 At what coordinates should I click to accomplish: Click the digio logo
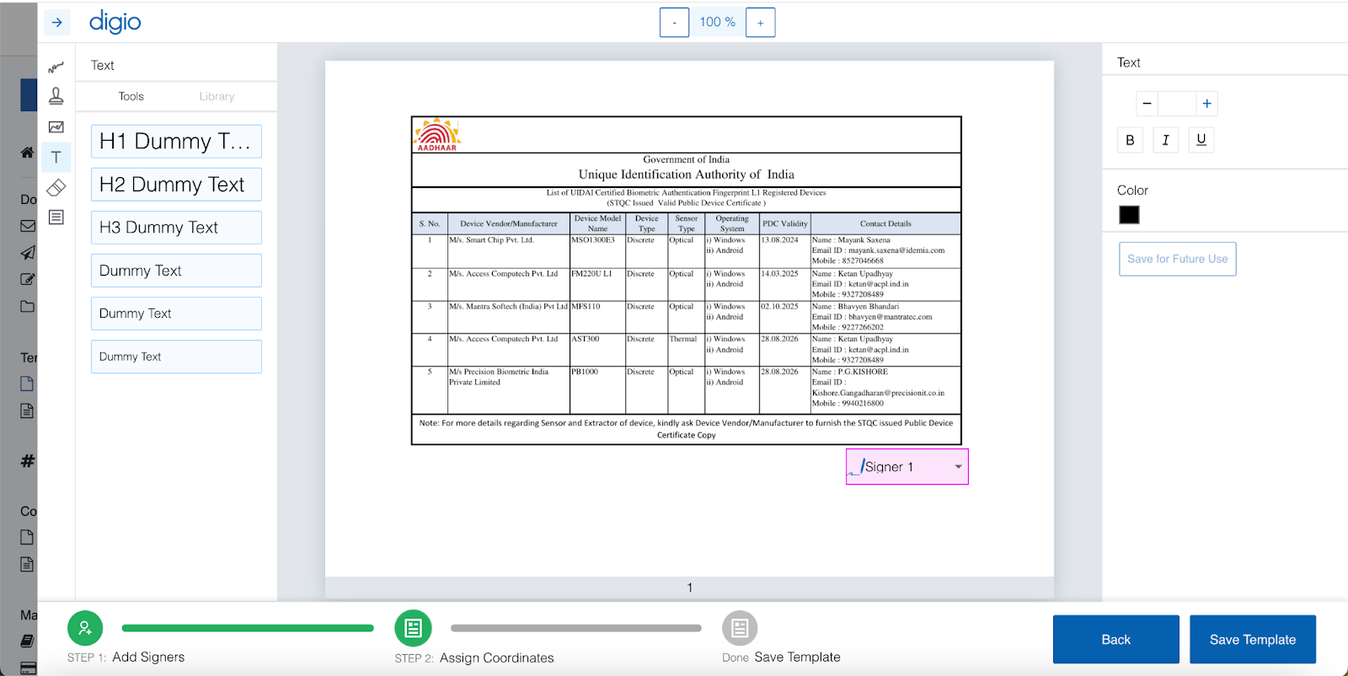pos(115,22)
